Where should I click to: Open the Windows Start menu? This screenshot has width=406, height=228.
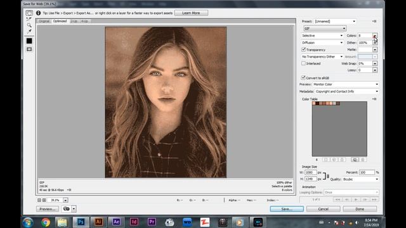[x=28, y=222]
